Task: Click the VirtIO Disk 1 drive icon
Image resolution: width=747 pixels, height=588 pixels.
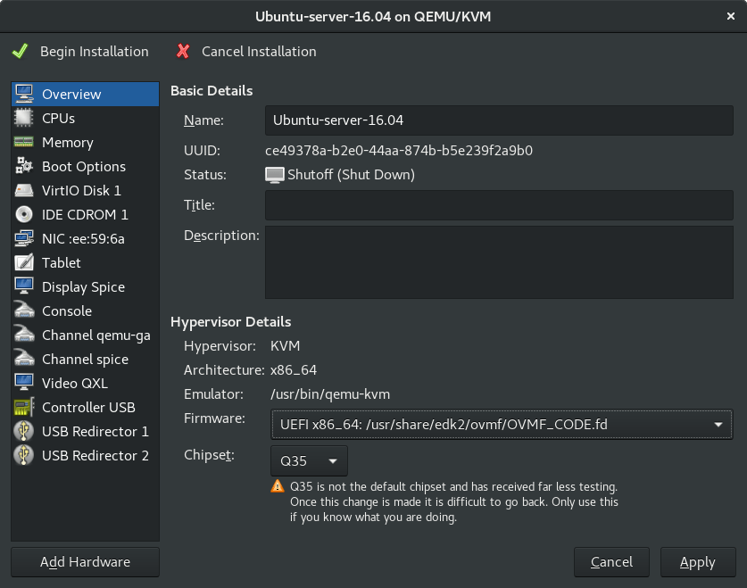Action: click(25, 190)
